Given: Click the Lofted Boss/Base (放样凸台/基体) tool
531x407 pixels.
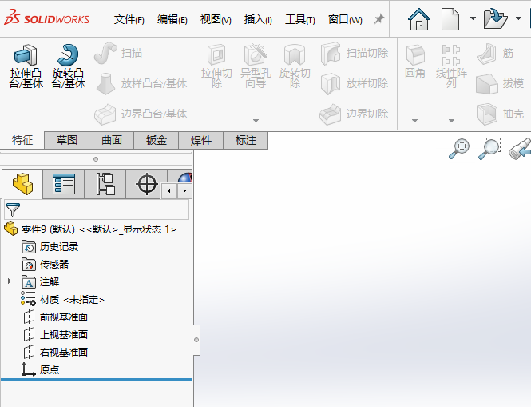Looking at the screenshot, I should 141,83.
